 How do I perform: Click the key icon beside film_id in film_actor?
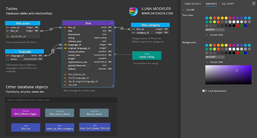[x=8, y=31]
